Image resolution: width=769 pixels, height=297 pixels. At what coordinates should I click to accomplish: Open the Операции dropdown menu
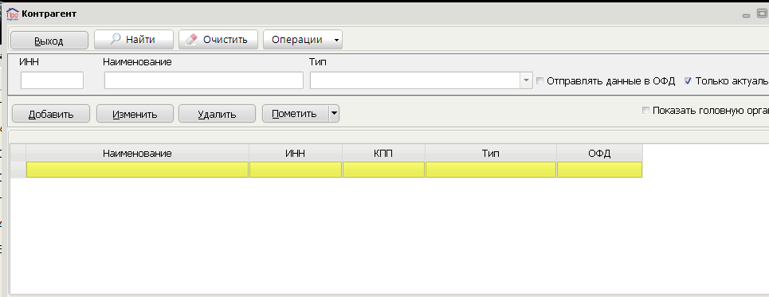coord(303,40)
